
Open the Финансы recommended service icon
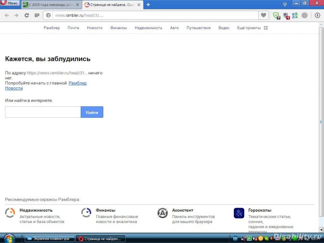pyautogui.click(x=86, y=213)
